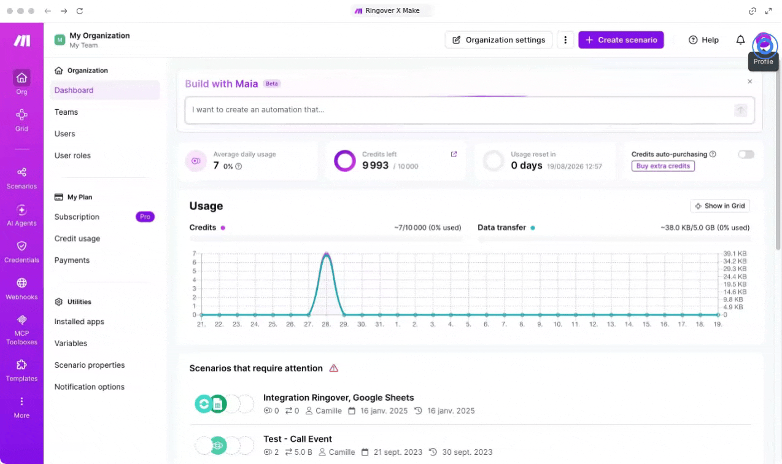Reload the page with the refresh icon

pyautogui.click(x=79, y=11)
